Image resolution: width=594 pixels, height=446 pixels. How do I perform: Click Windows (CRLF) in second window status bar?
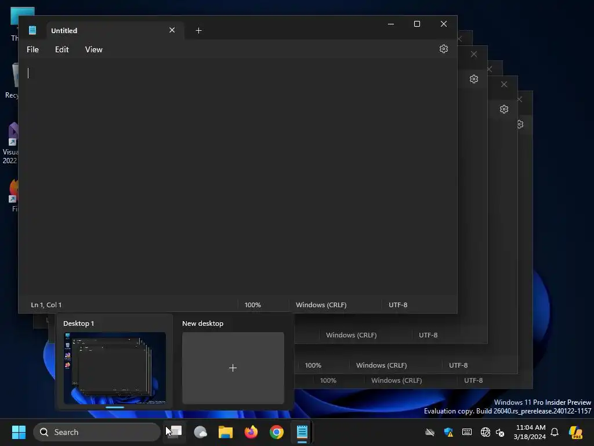tap(351, 335)
